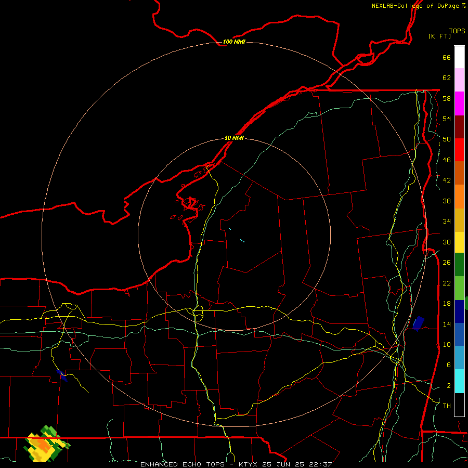Click the light green legend swatch
Viewport: 468px width, 468px height.
point(459,288)
